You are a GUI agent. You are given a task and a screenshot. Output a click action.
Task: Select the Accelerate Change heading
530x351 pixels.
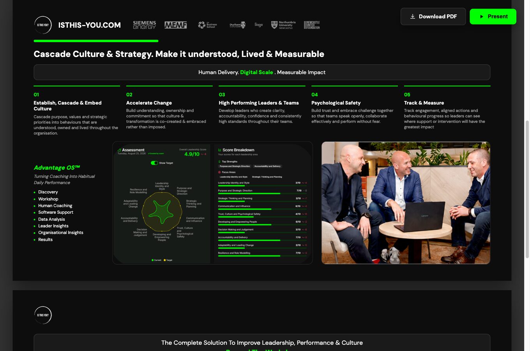149,103
